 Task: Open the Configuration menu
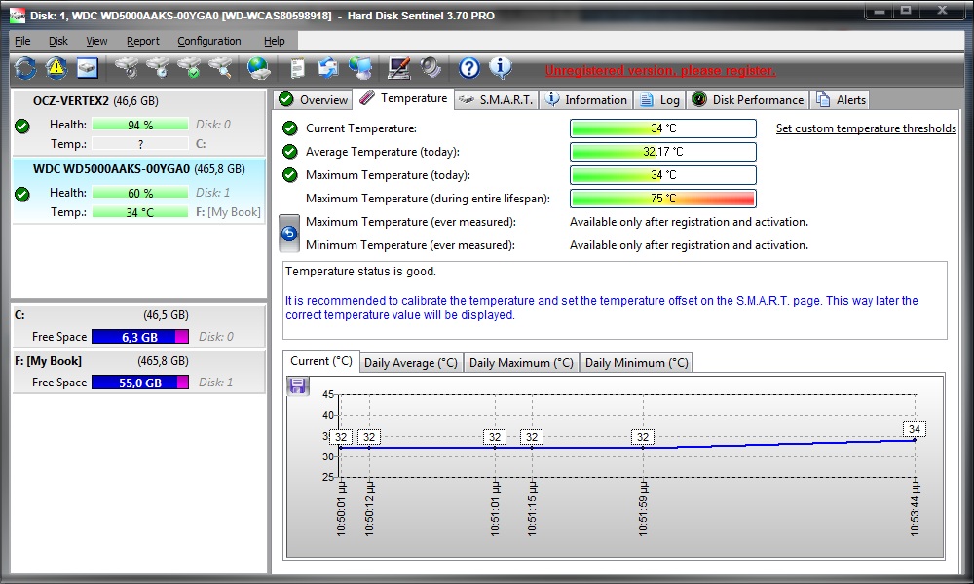pos(209,41)
